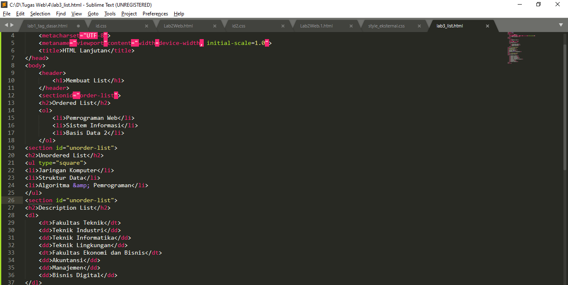Image resolution: width=568 pixels, height=285 pixels.
Task: Open the Preferences menu
Action: click(x=155, y=13)
